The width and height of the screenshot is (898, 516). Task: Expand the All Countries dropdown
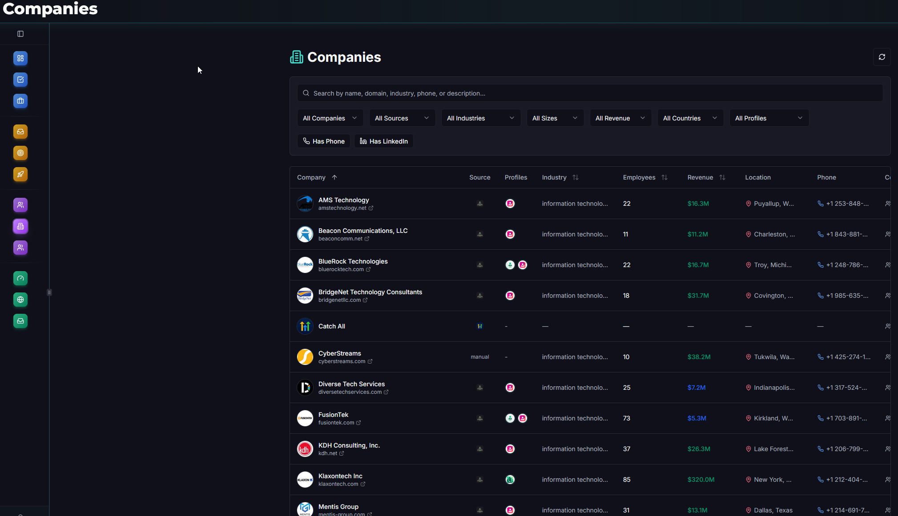690,118
